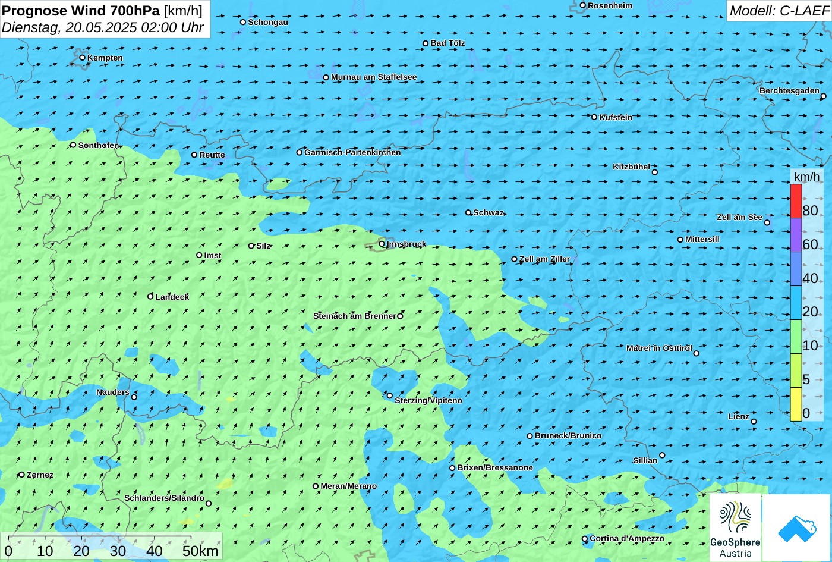Click the Landeck town marker

tap(150, 296)
